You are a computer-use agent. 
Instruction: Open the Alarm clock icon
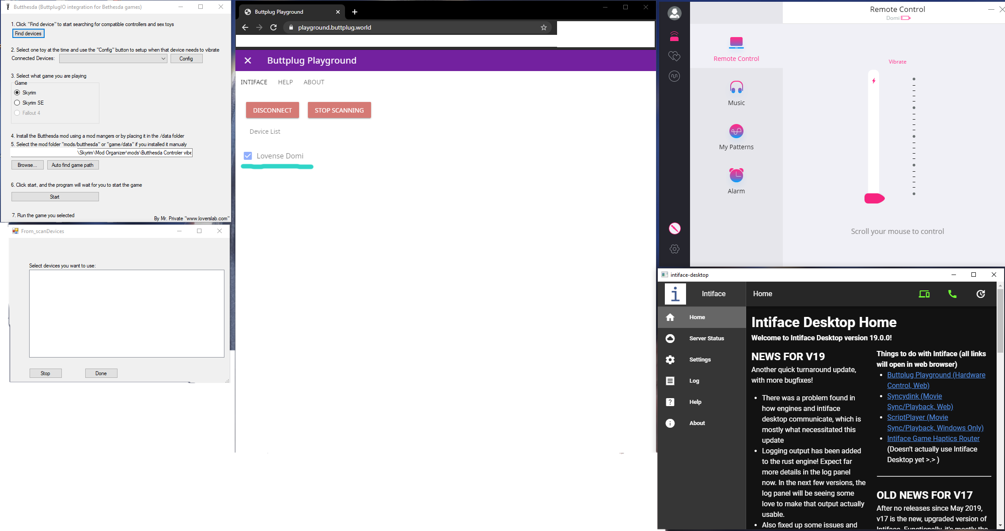[x=736, y=175]
